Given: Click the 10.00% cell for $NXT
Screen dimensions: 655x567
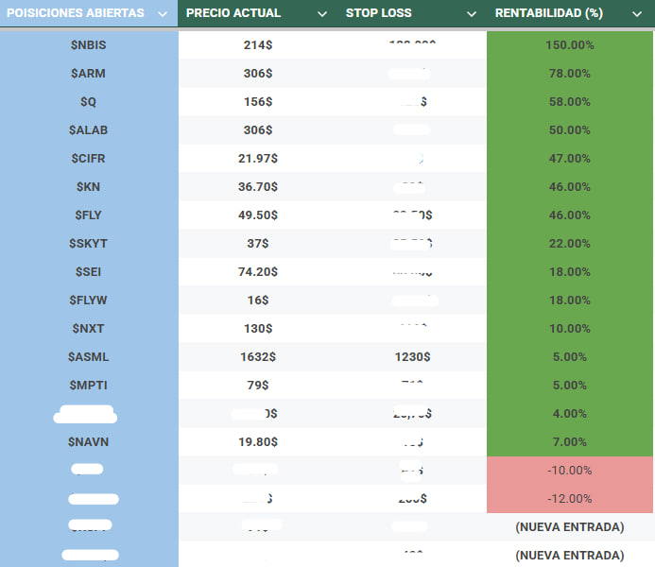Looking at the screenshot, I should (570, 329).
